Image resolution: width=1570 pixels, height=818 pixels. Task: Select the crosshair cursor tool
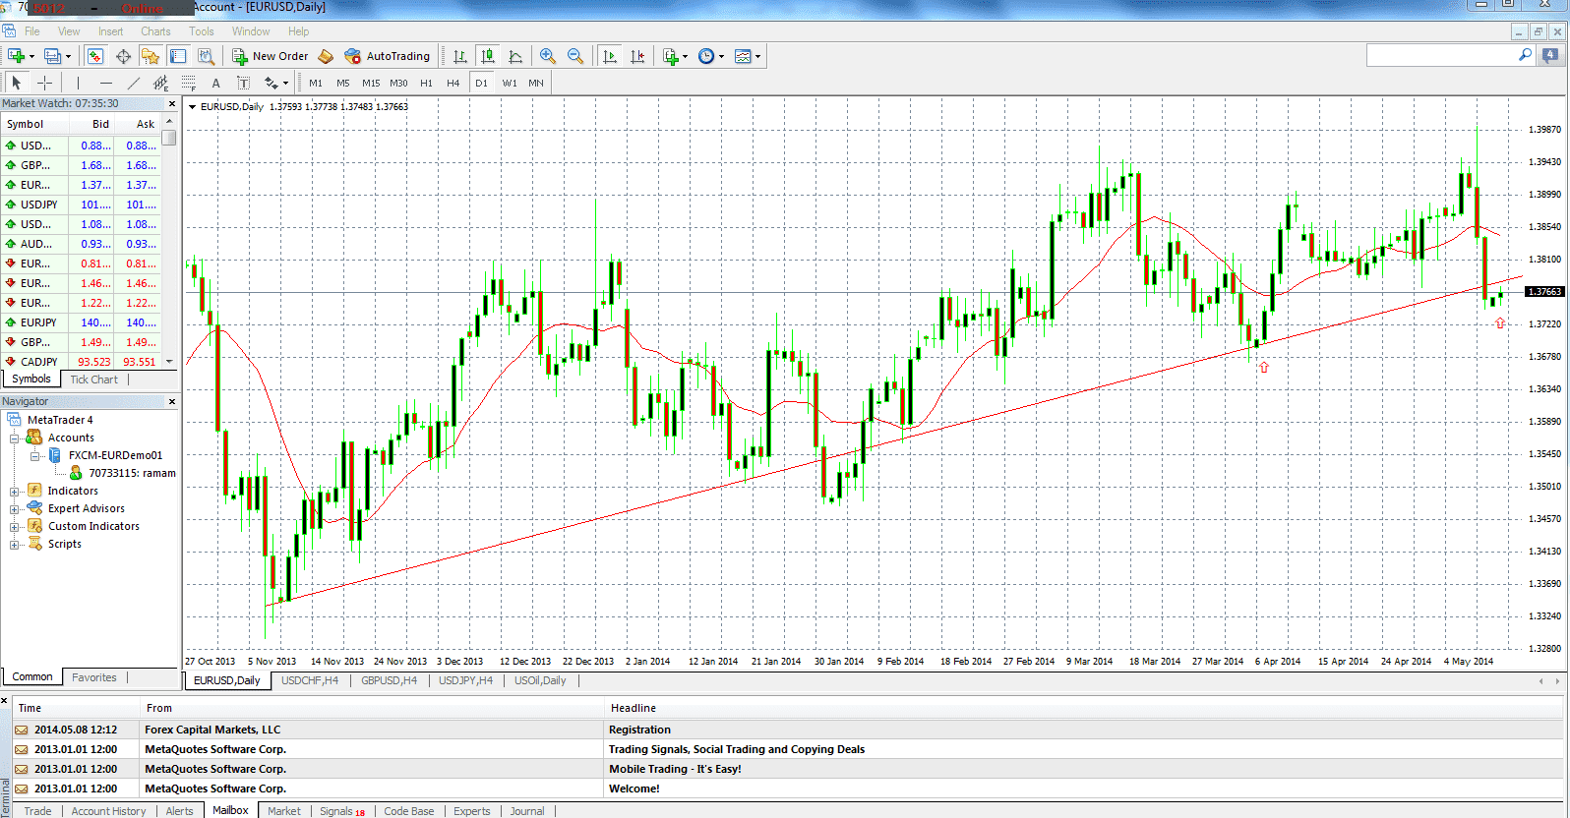click(x=44, y=83)
